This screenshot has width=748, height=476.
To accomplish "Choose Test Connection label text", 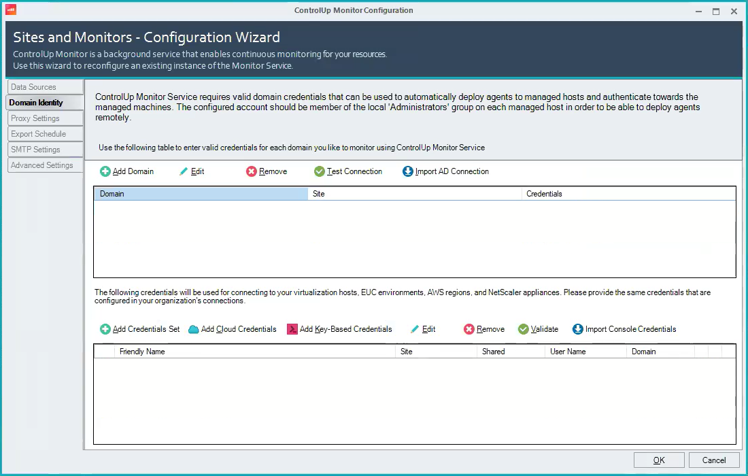I will tap(354, 171).
